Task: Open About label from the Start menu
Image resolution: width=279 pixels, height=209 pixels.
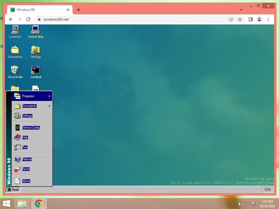Action: pos(26,181)
